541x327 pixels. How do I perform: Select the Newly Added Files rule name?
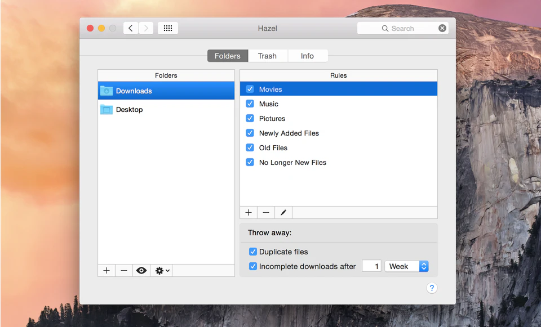289,133
